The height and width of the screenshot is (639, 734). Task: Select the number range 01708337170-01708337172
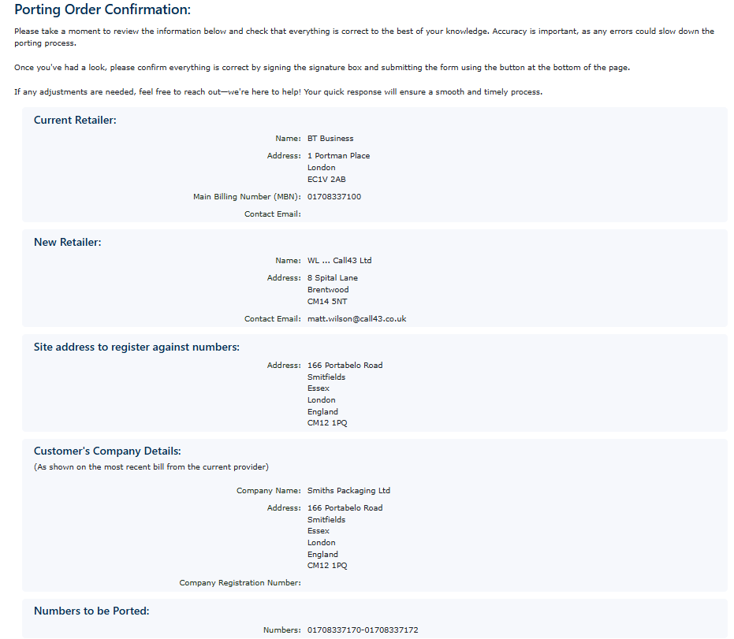(x=363, y=630)
